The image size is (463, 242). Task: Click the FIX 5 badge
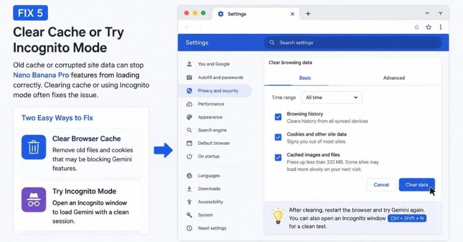30,13
